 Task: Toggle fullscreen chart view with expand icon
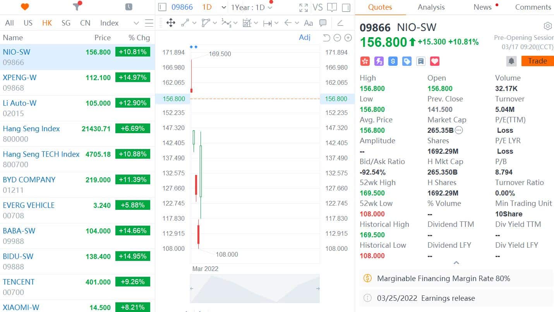303,7
